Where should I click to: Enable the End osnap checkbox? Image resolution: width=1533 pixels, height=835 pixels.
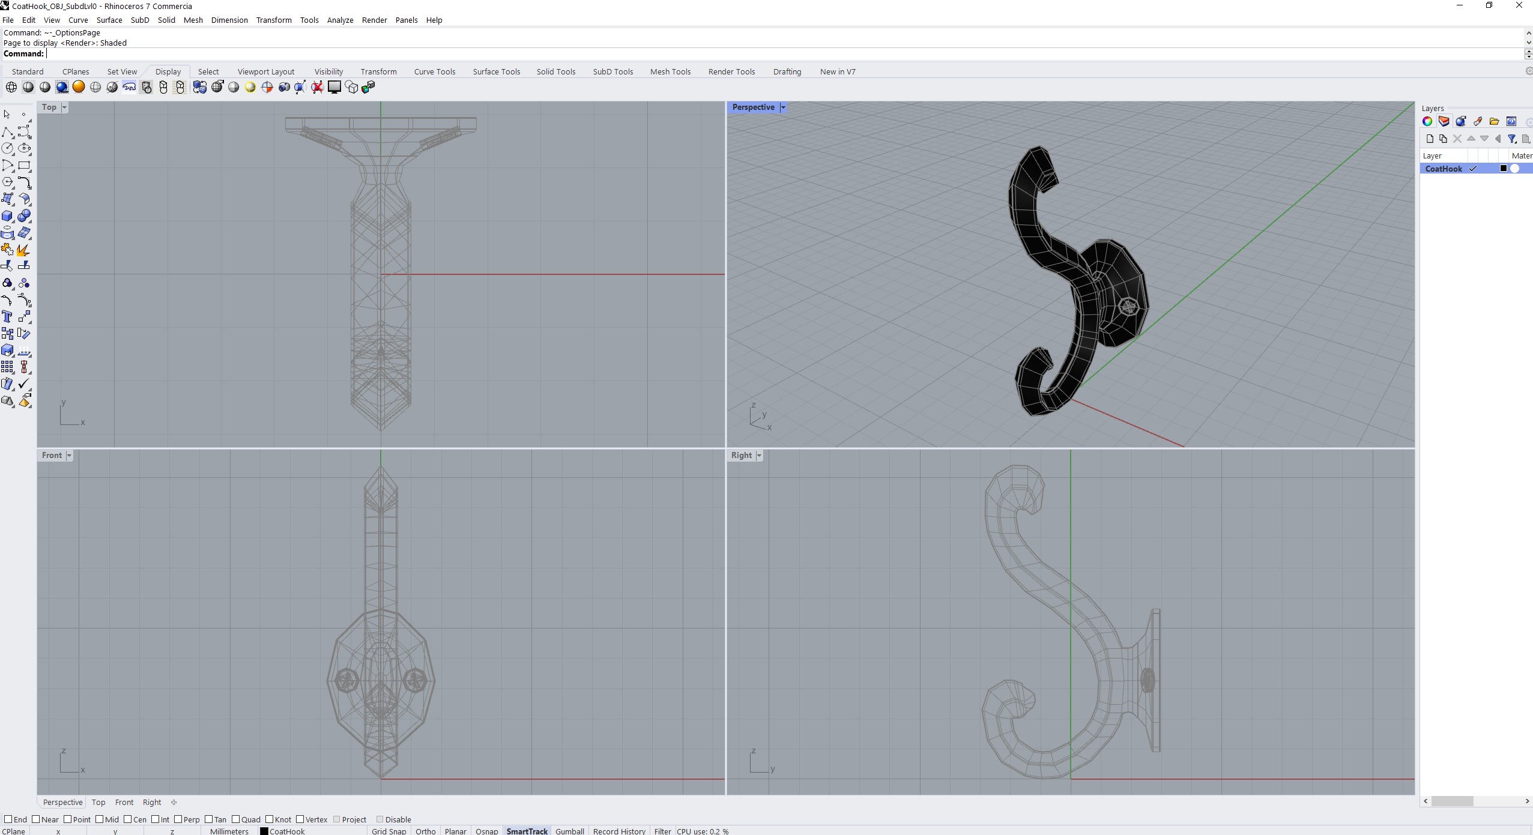[8, 819]
